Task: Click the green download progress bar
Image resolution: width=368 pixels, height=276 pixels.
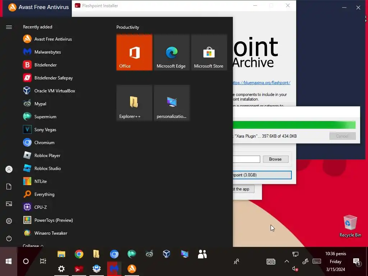Action: [x=294, y=125]
